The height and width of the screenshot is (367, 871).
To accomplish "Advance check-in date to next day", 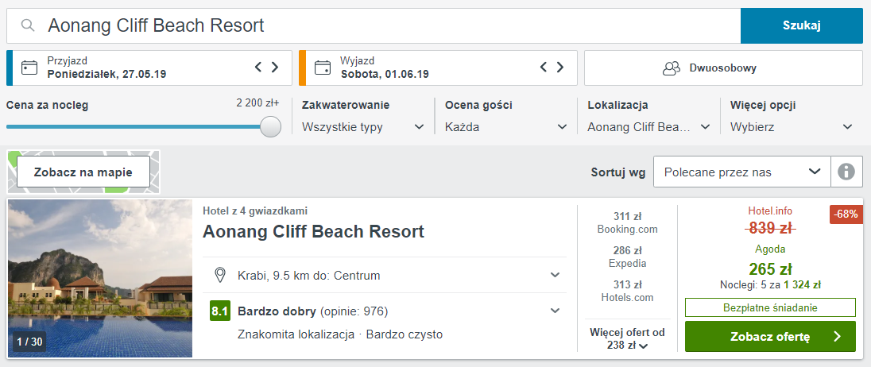I will 275,68.
